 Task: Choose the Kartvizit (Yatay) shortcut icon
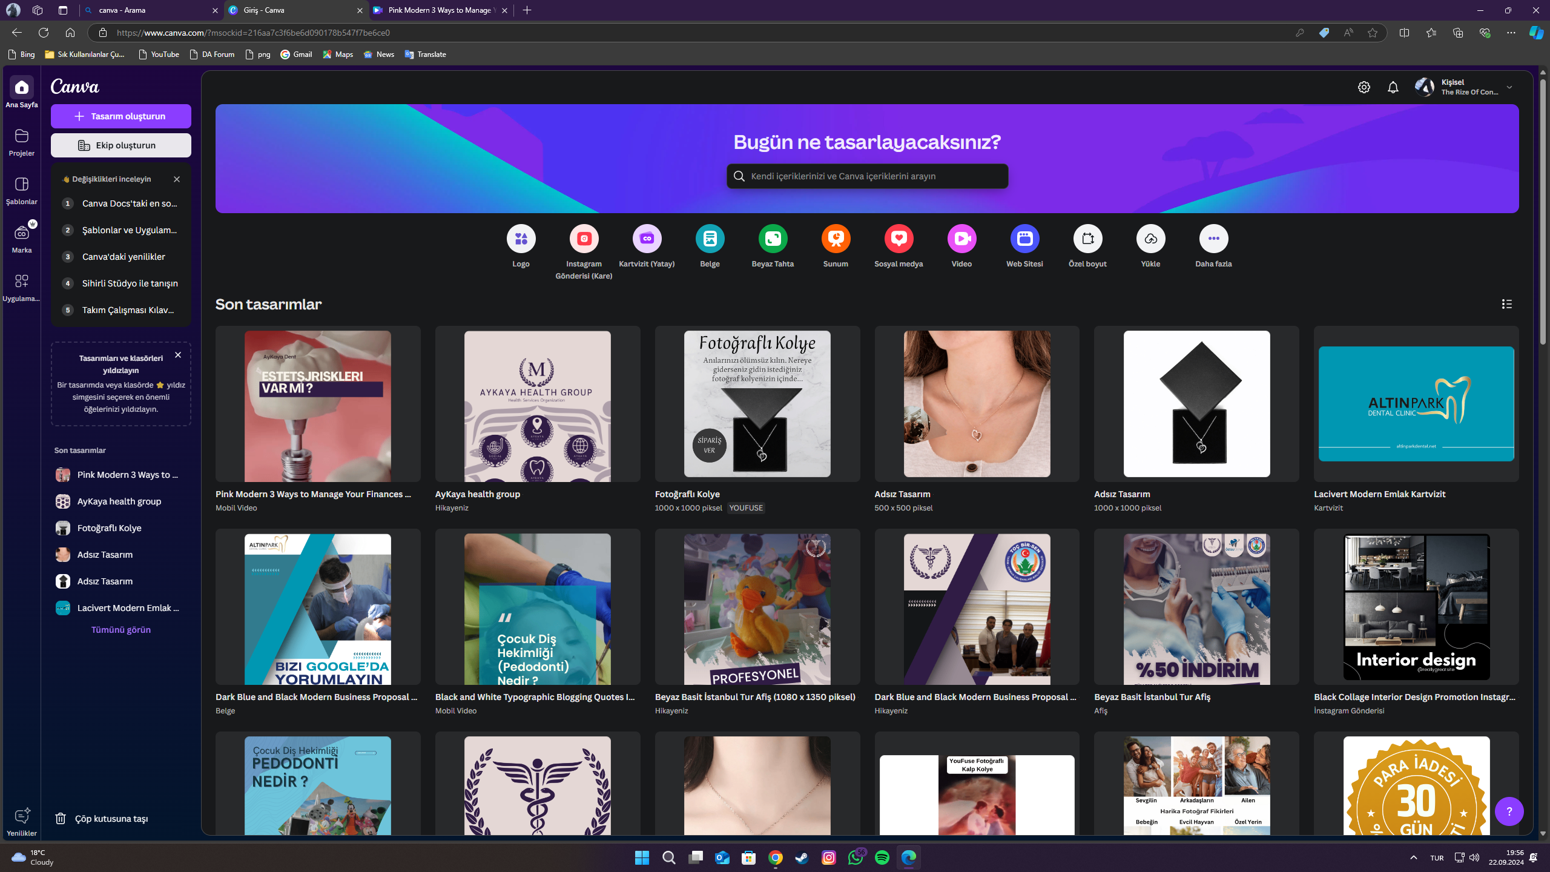click(x=647, y=239)
